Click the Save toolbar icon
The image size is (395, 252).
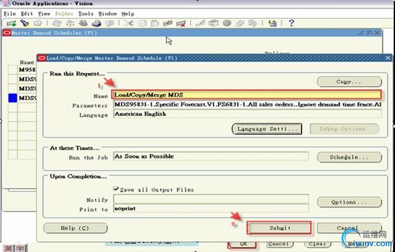[57, 23]
